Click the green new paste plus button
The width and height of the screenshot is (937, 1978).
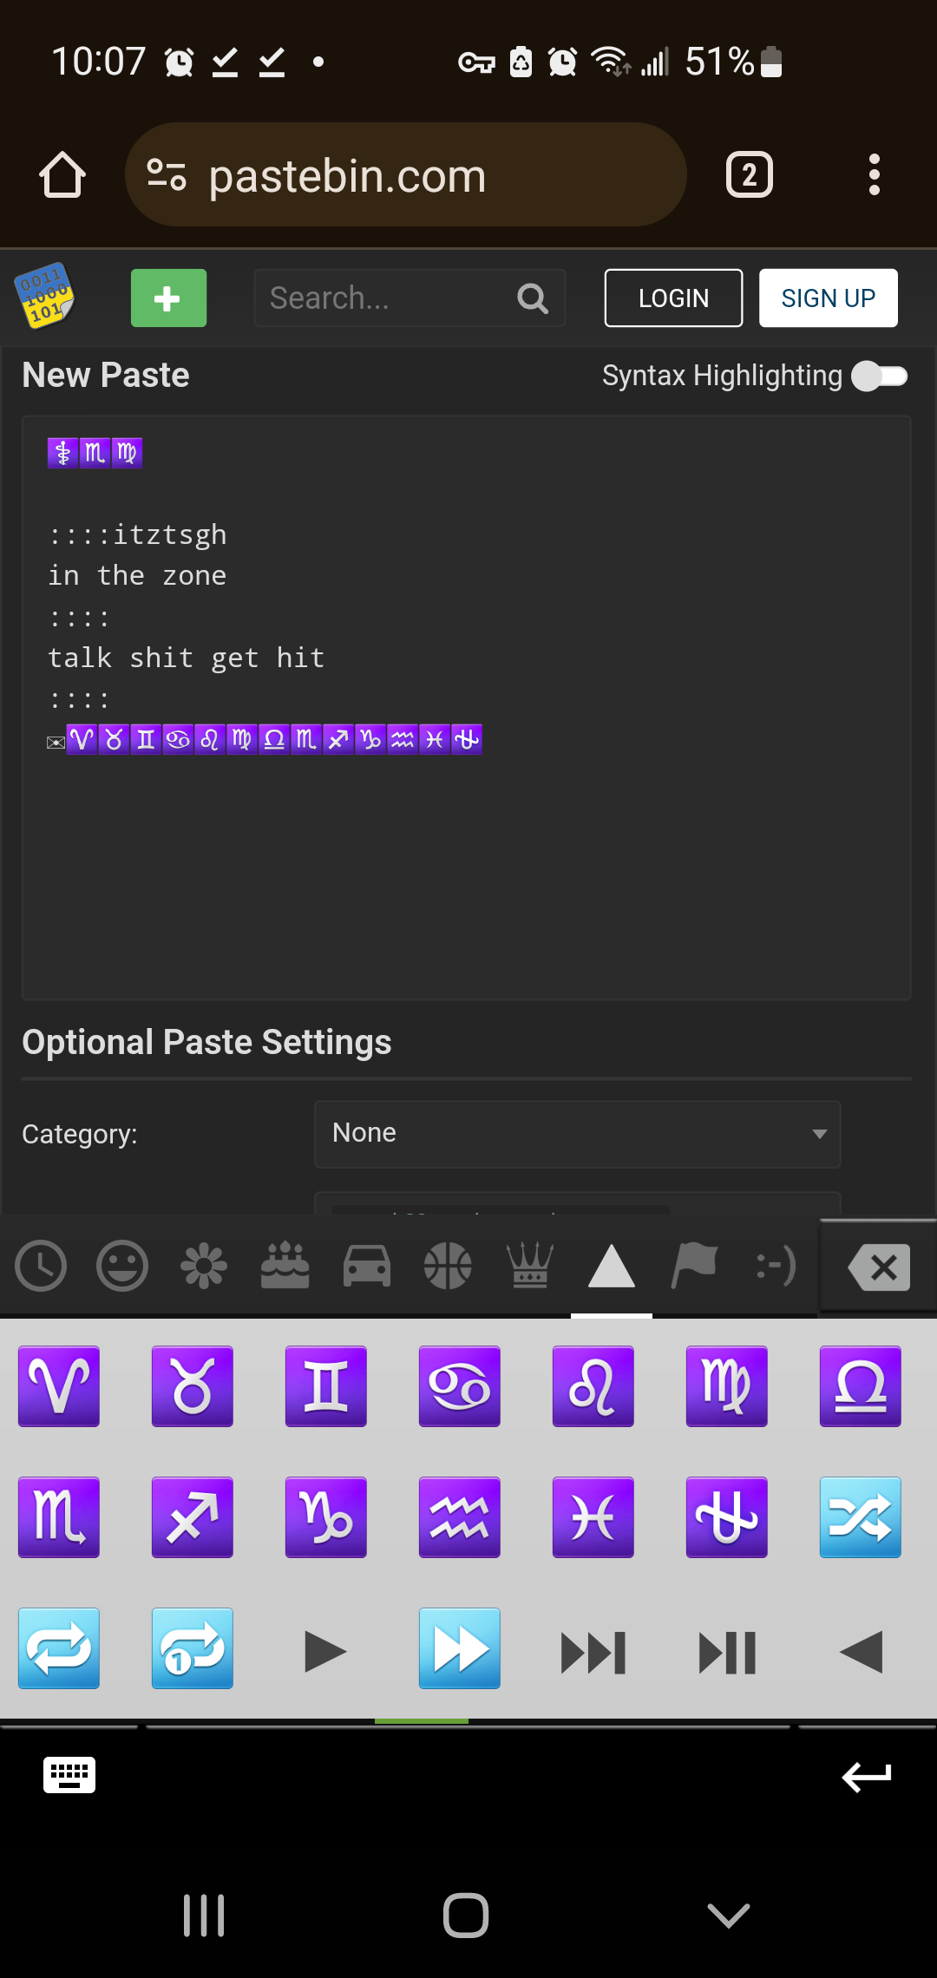[168, 298]
